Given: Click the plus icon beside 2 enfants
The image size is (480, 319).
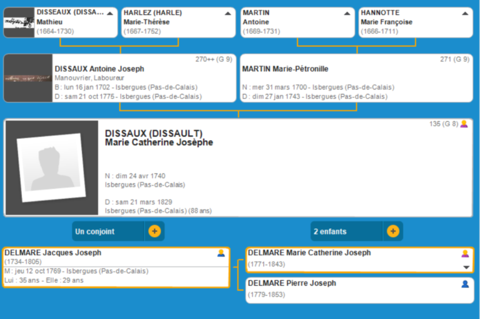Looking at the screenshot, I should click(392, 231).
